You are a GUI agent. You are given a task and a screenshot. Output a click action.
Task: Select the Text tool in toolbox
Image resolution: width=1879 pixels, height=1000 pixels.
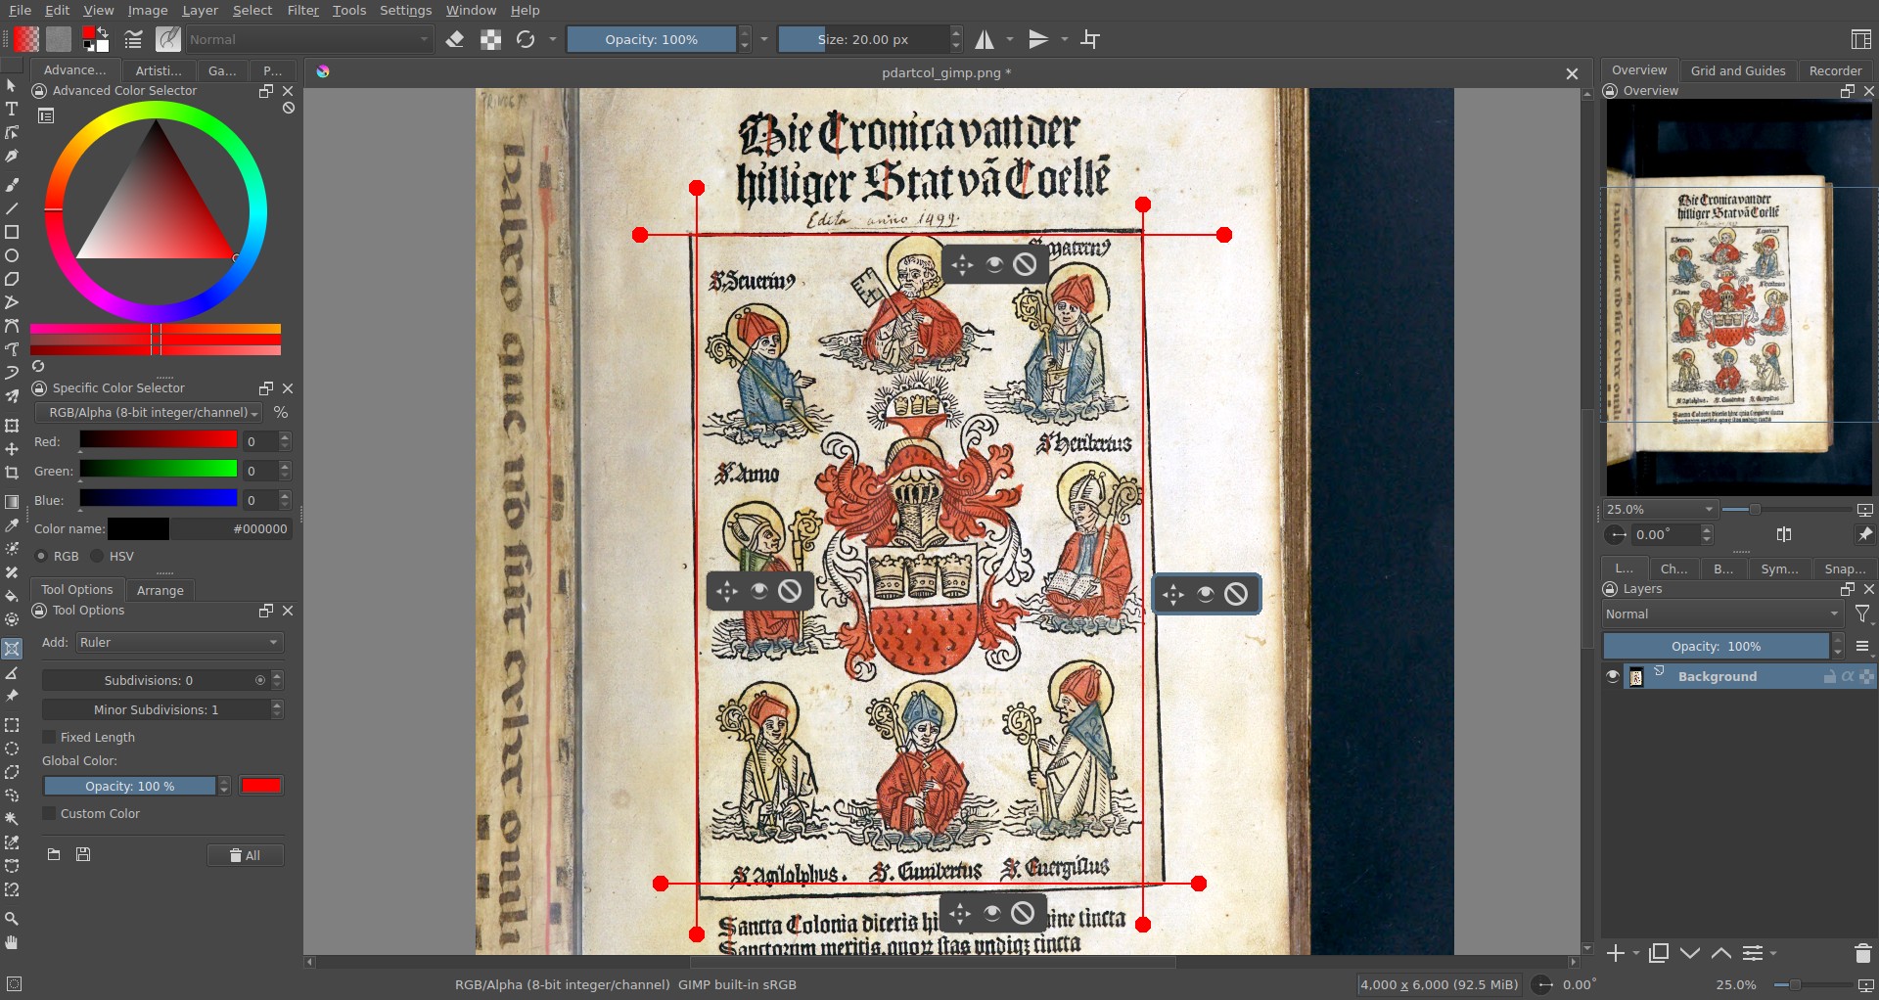(x=12, y=109)
